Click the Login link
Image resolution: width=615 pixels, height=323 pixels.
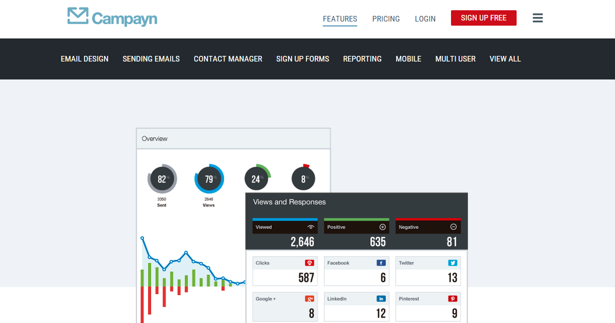click(x=425, y=19)
